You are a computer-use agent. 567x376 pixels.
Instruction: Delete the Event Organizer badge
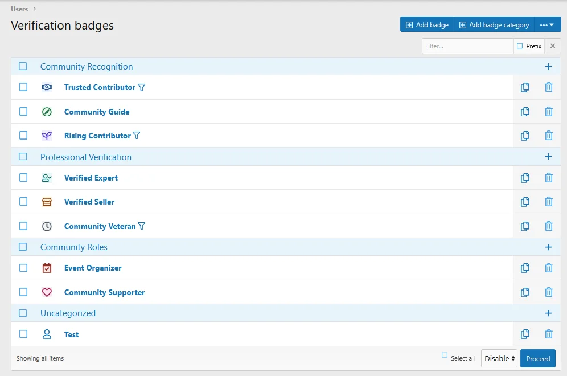point(549,268)
